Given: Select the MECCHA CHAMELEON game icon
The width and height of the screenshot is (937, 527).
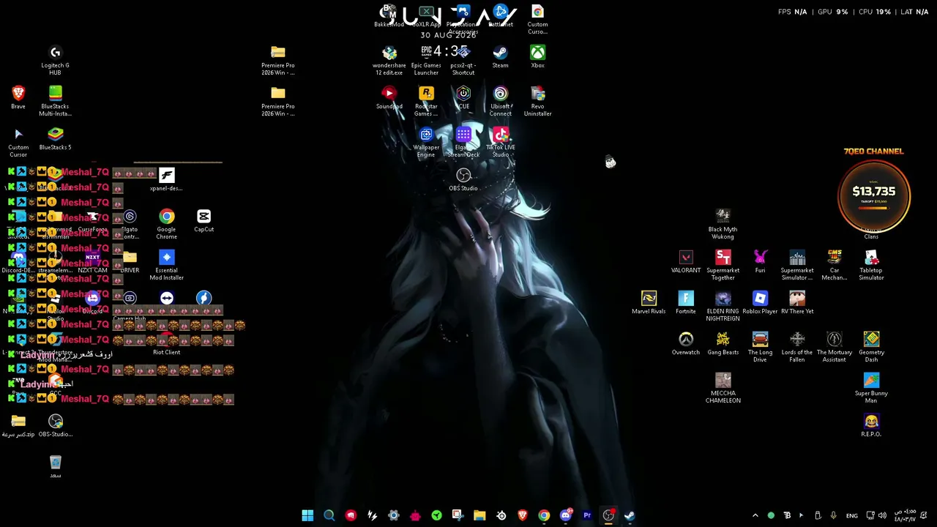Looking at the screenshot, I should [723, 388].
